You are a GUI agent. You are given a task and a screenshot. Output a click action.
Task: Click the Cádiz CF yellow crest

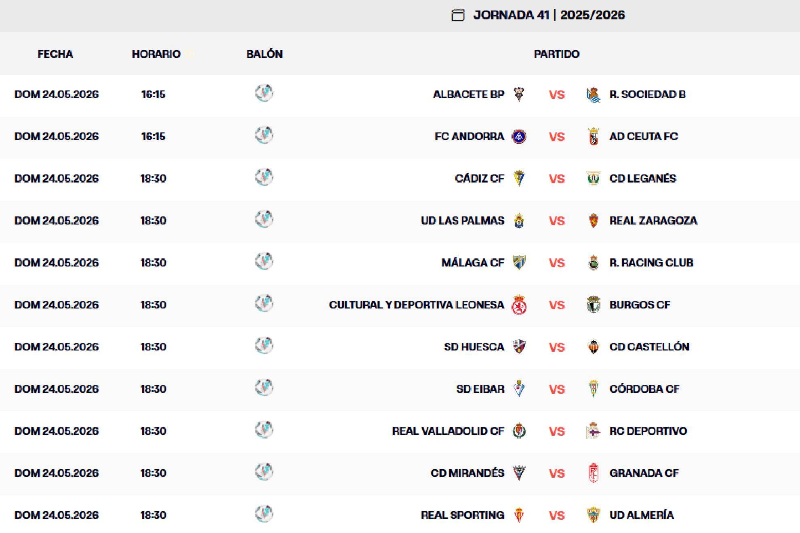[x=519, y=178]
